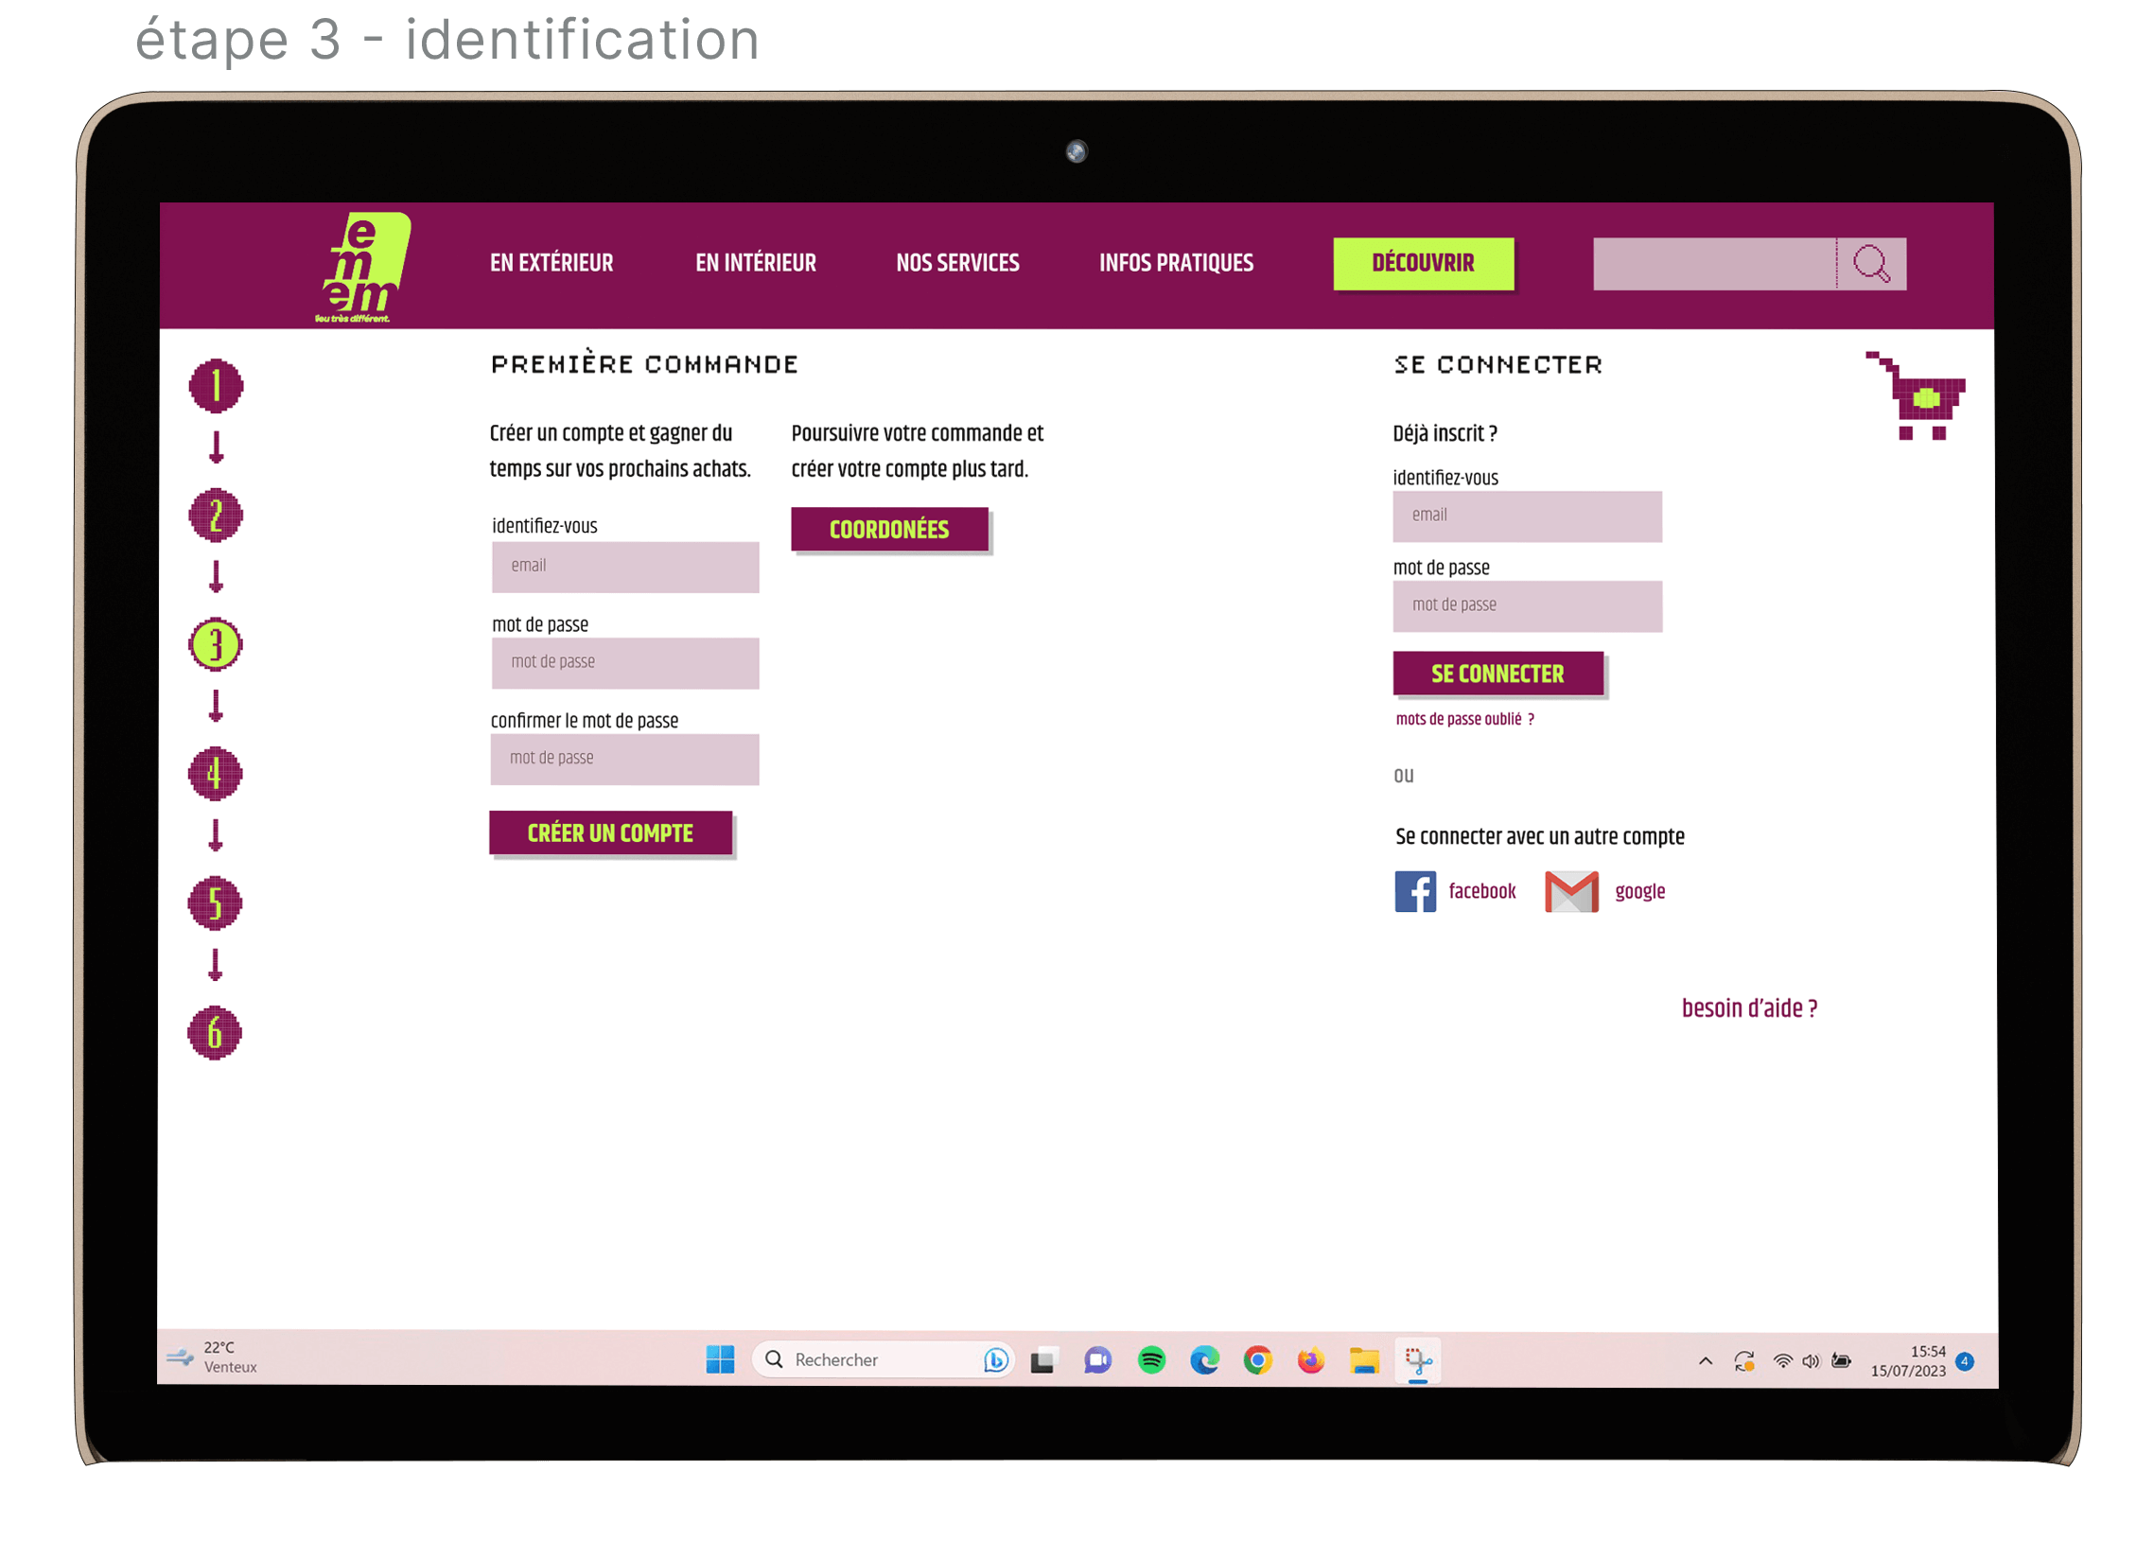Show hidden system tray icons chevron
This screenshot has width=2154, height=1541.
tap(1705, 1360)
